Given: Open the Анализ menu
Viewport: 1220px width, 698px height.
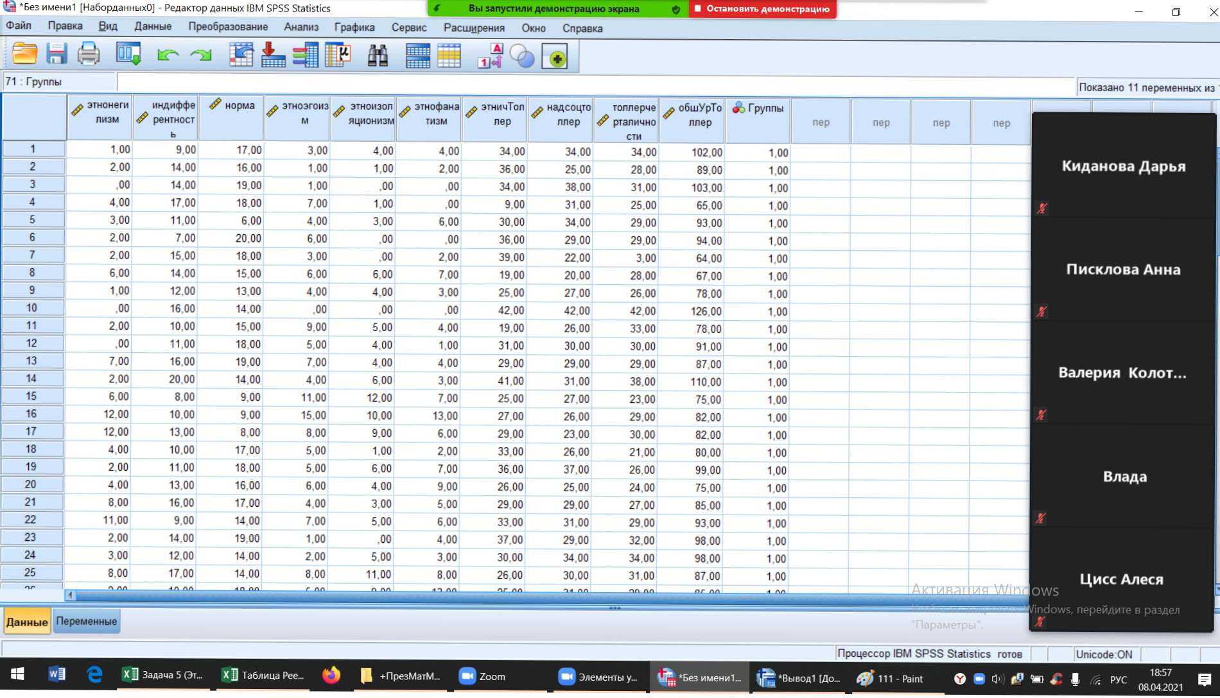Looking at the screenshot, I should [x=301, y=27].
